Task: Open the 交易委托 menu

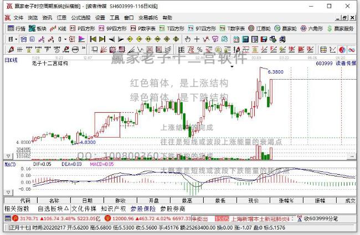Action: click(148, 18)
